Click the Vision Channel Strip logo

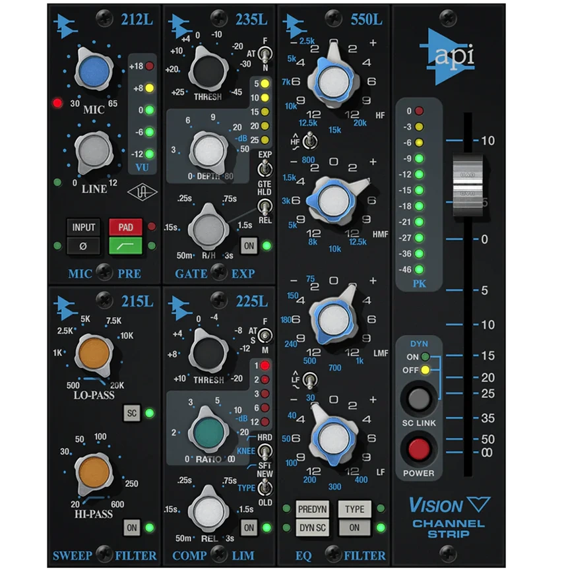449,517
